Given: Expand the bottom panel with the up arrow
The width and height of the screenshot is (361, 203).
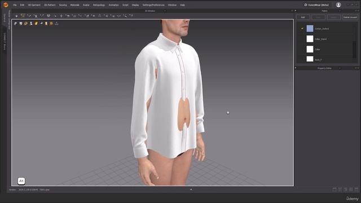Looking at the screenshot, I should pyautogui.click(x=191, y=189).
